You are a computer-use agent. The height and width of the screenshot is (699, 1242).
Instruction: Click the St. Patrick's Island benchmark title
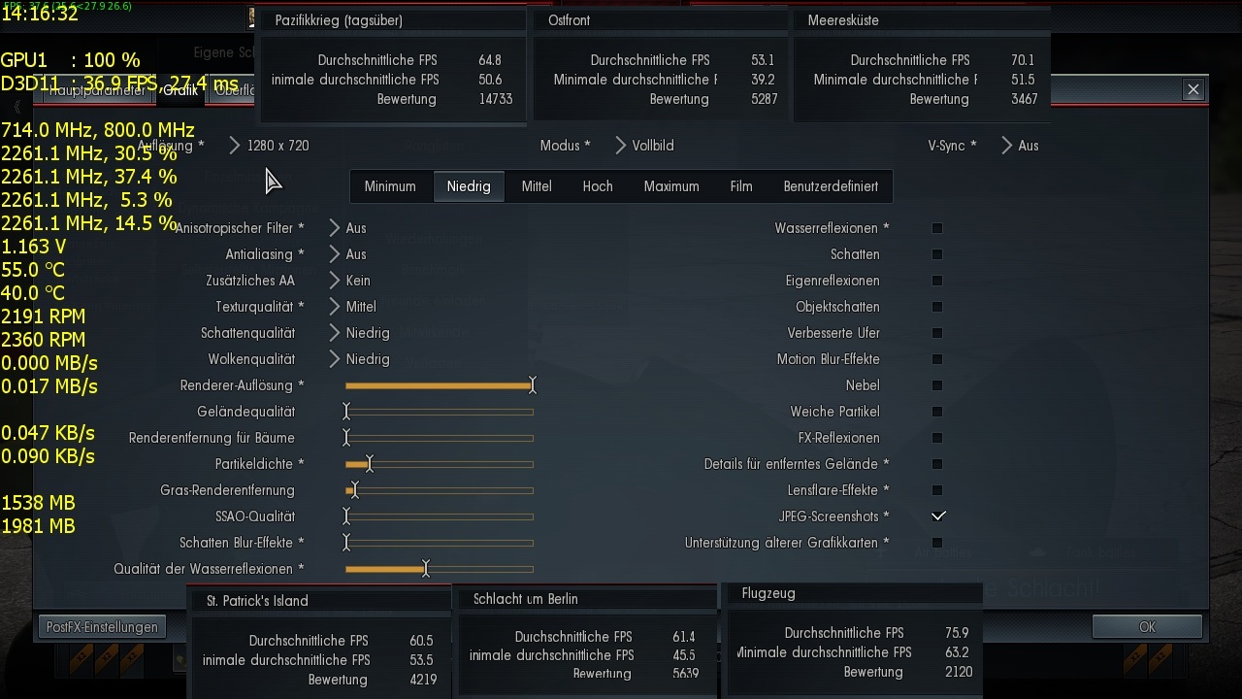(x=257, y=601)
